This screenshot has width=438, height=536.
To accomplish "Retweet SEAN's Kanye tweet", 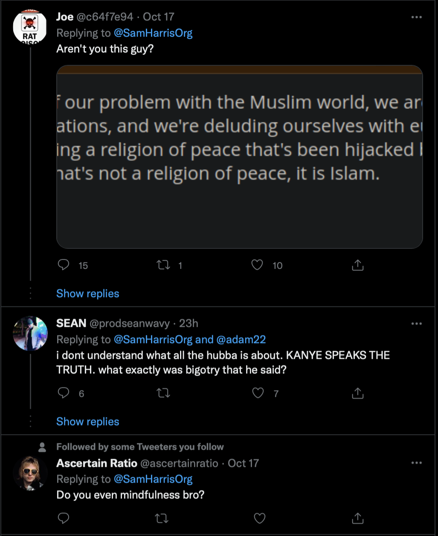I will [164, 393].
